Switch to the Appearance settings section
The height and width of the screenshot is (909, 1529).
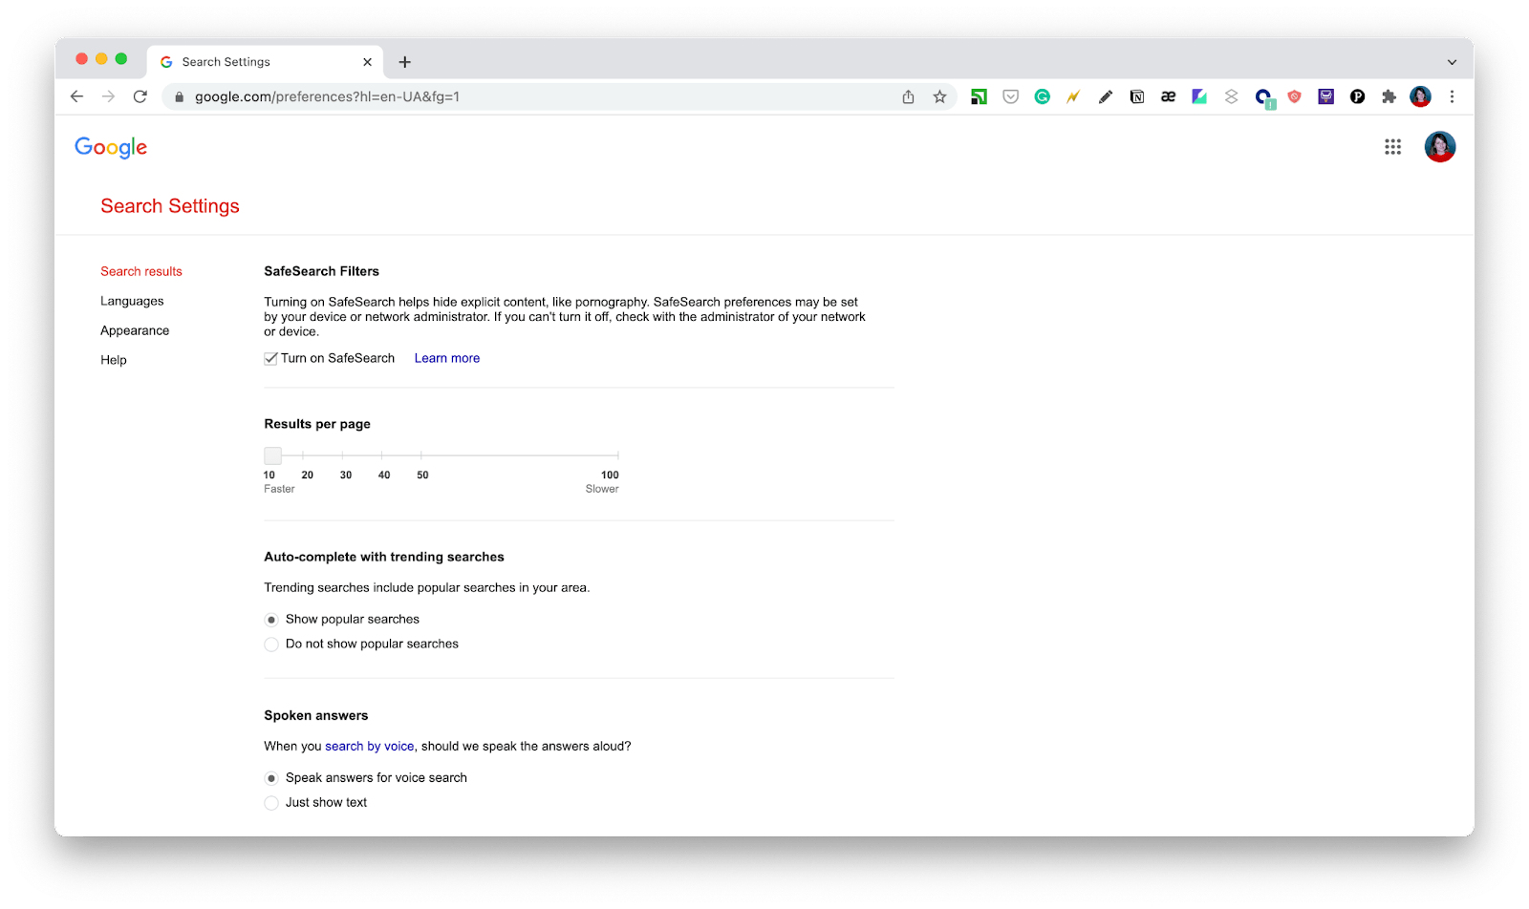tap(134, 330)
